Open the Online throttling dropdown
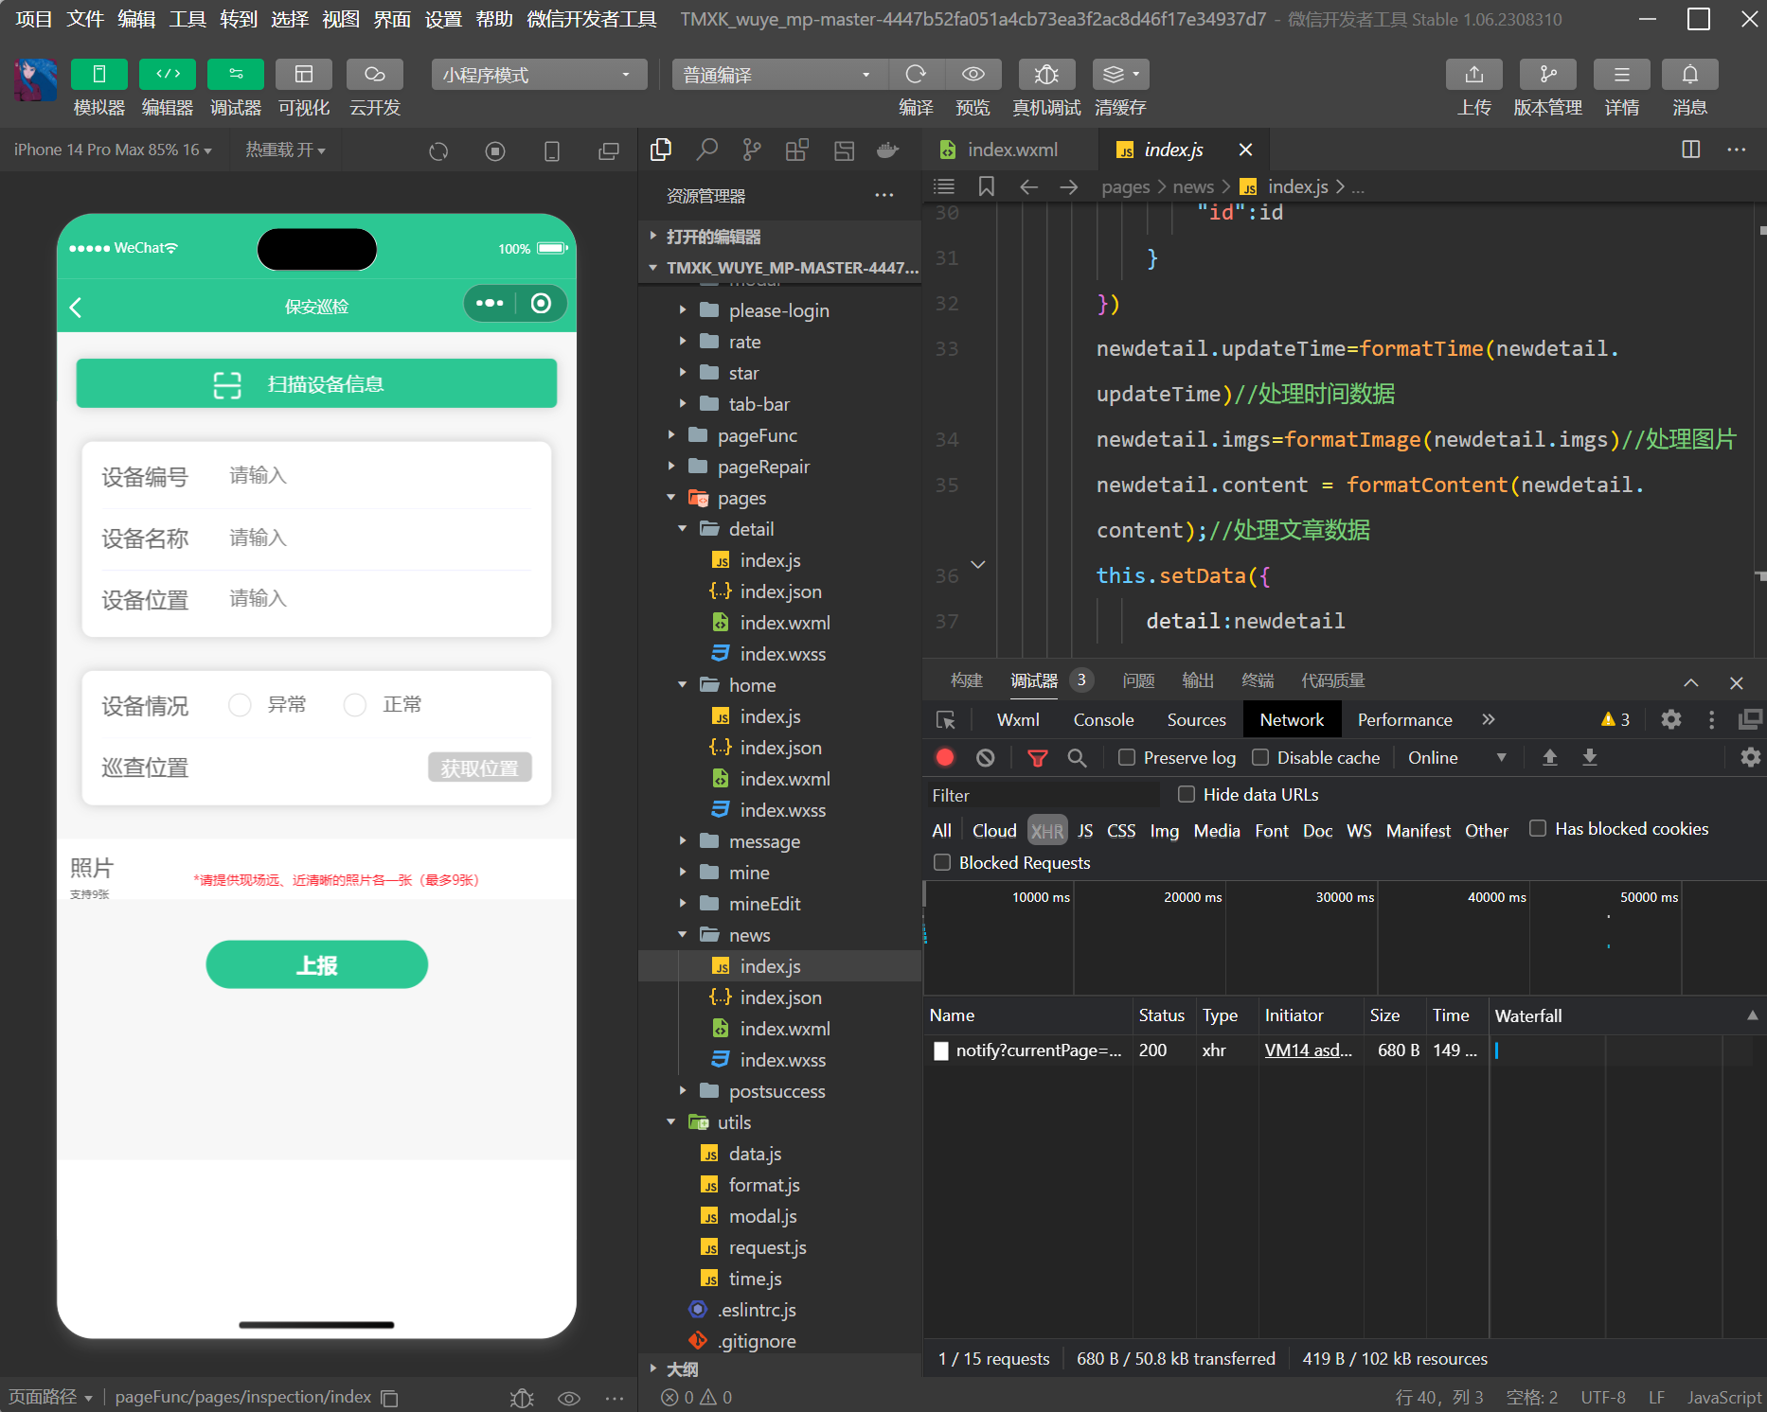The image size is (1767, 1412). 1456,757
